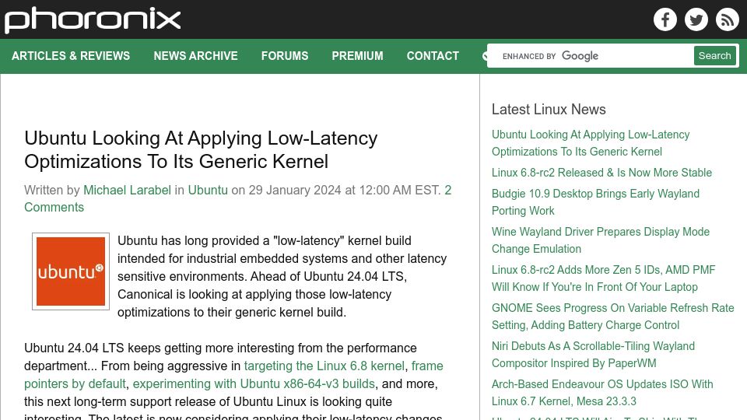Screen dimensions: 747x420
Task: Open sidebar Ubuntu Low-Latency Optimizations news link
Action: click(591, 143)
